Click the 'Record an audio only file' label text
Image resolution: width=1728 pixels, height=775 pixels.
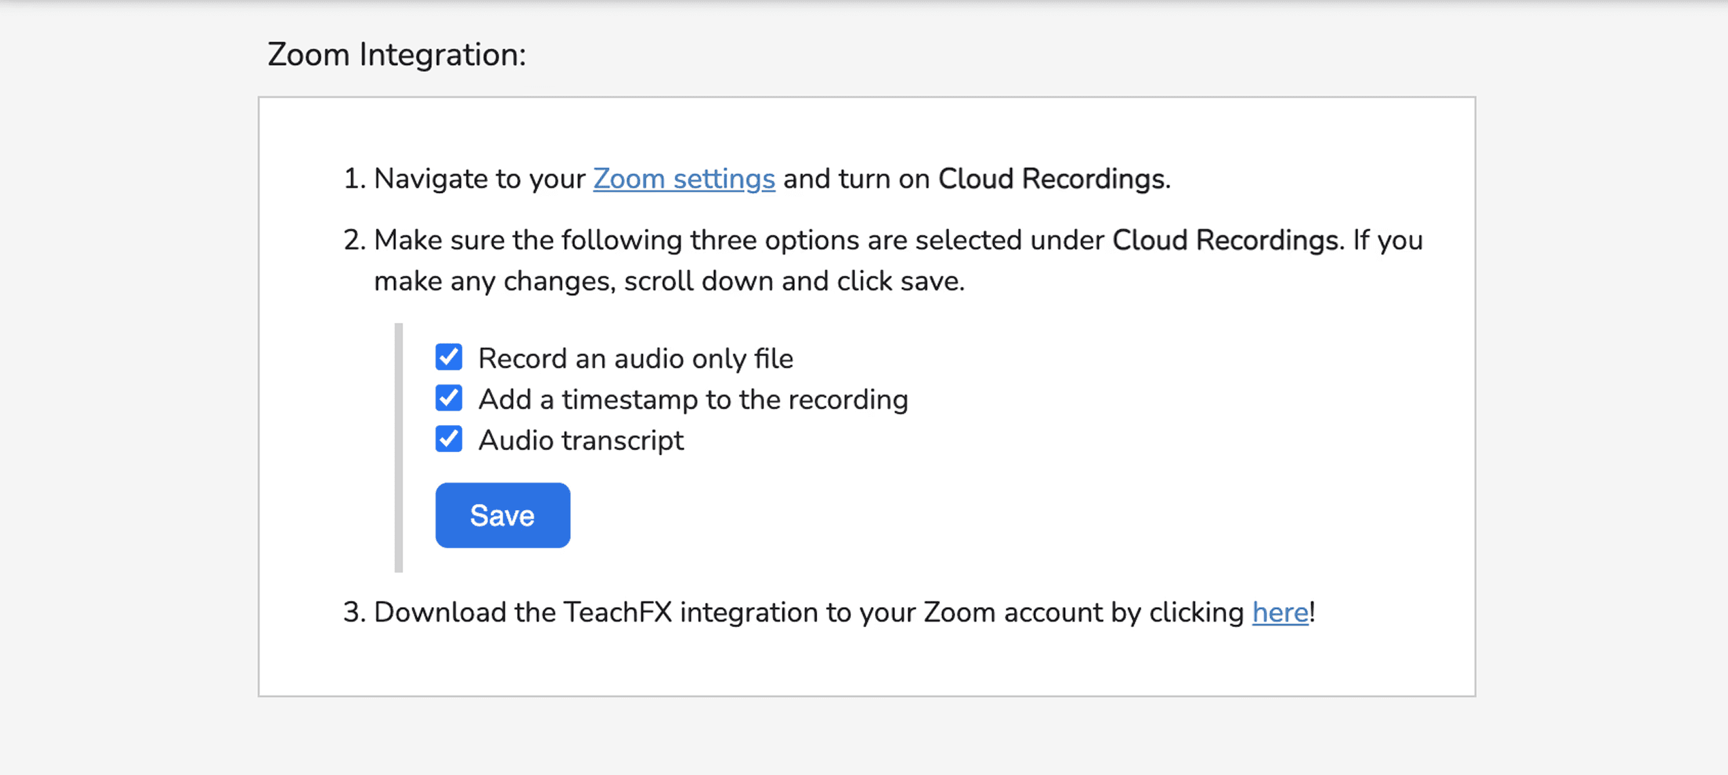(635, 359)
